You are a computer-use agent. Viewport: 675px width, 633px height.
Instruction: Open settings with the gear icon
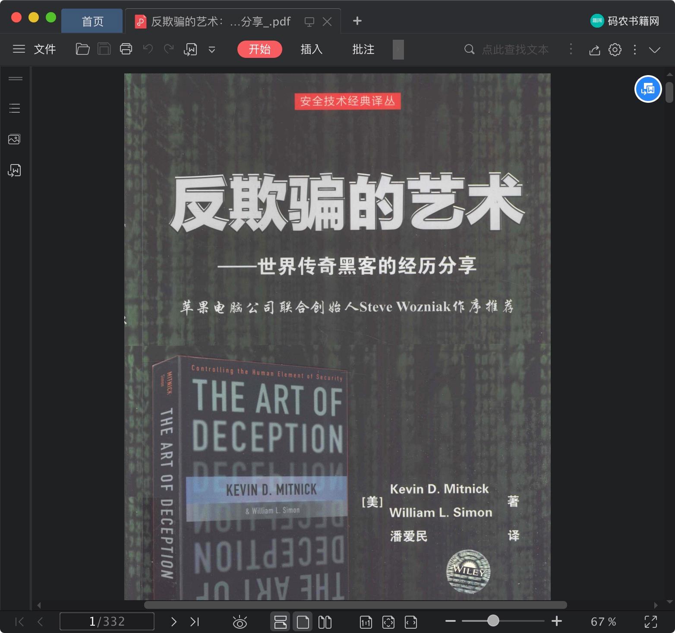point(615,50)
